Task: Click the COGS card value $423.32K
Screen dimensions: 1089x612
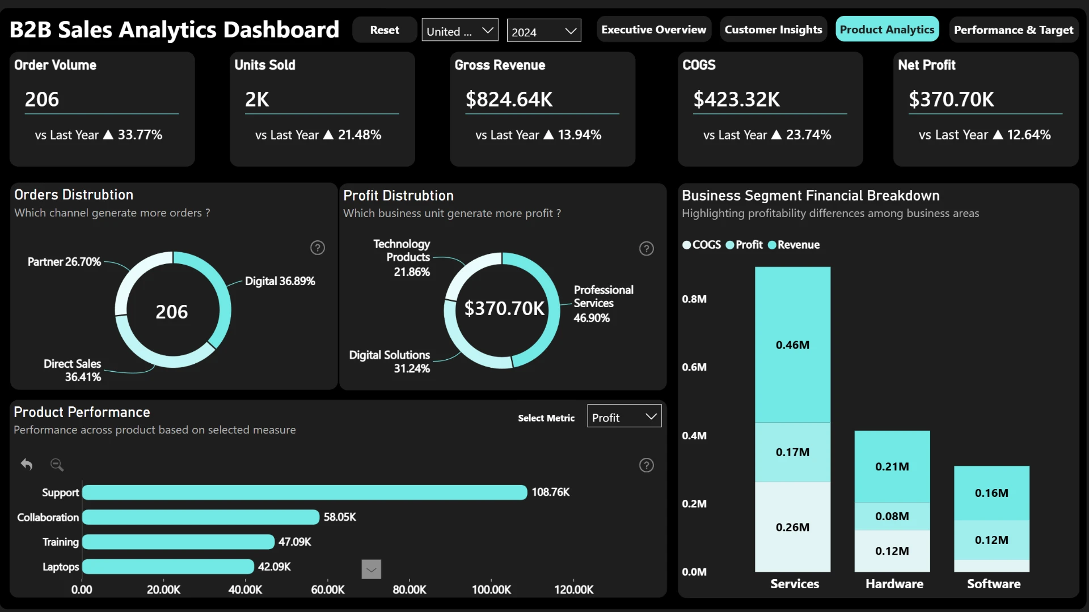Action: click(x=737, y=99)
